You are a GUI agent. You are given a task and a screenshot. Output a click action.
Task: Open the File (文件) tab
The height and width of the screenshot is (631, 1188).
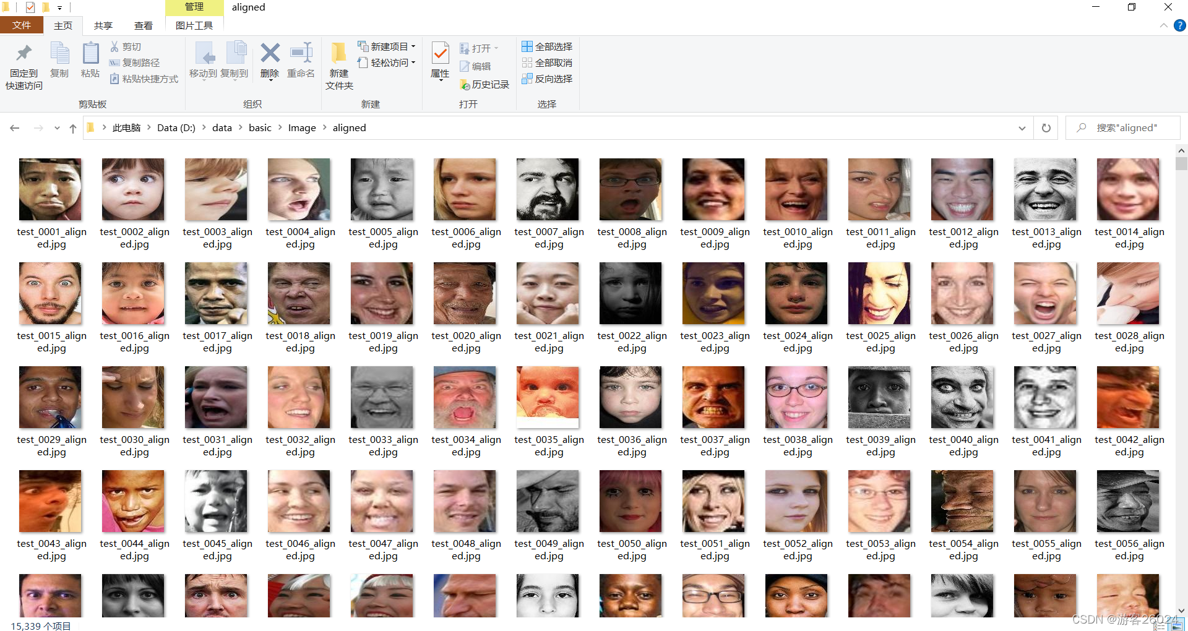tap(22, 25)
